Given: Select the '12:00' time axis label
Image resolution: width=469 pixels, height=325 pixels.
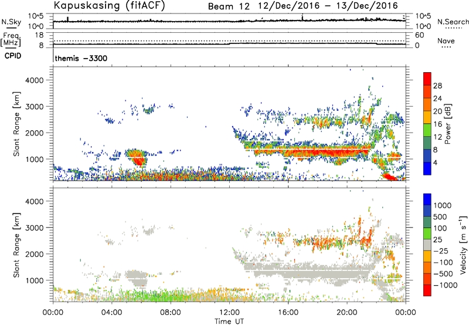Looking at the screenshot, I should [229, 313].
